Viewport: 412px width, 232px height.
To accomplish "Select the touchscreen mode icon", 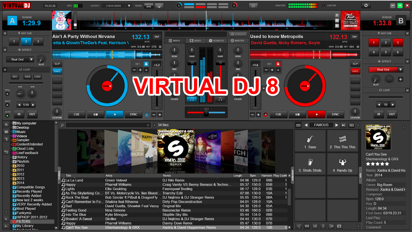I will (159, 6).
